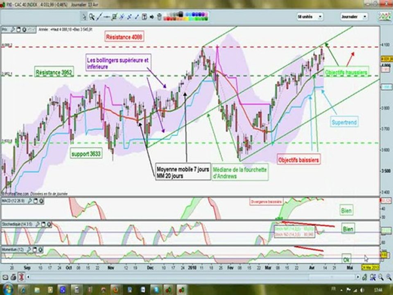Click the MACD panel circle icon
Viewport: 393px width, 295px height.
[x=41, y=201]
